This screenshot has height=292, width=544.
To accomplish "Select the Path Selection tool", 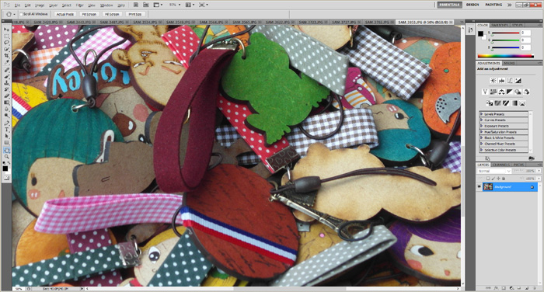I will (x=6, y=136).
